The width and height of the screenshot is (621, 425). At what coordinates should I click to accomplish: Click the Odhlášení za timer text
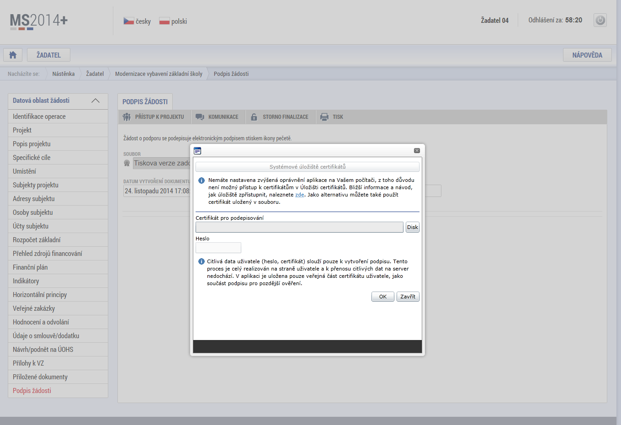(x=555, y=20)
